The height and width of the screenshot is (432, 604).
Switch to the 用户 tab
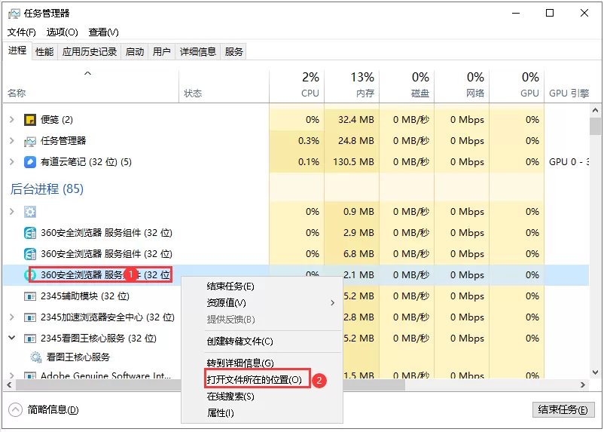coord(161,52)
